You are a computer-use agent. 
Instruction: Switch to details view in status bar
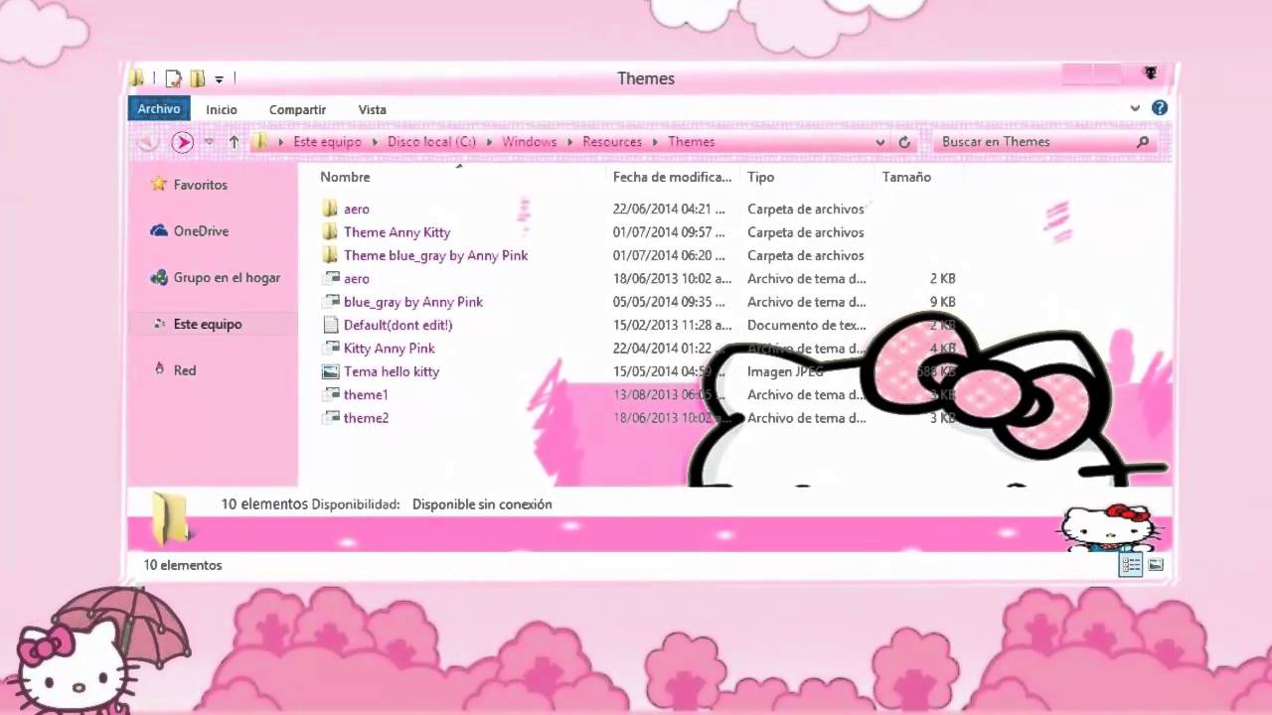point(1131,565)
